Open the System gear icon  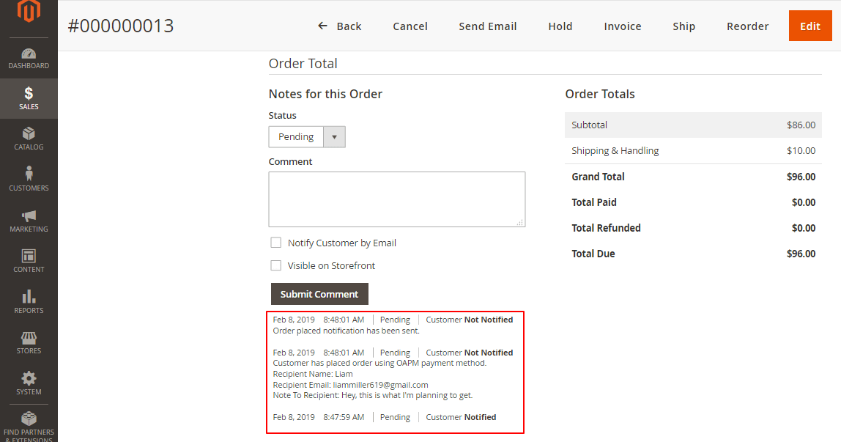[x=29, y=379]
